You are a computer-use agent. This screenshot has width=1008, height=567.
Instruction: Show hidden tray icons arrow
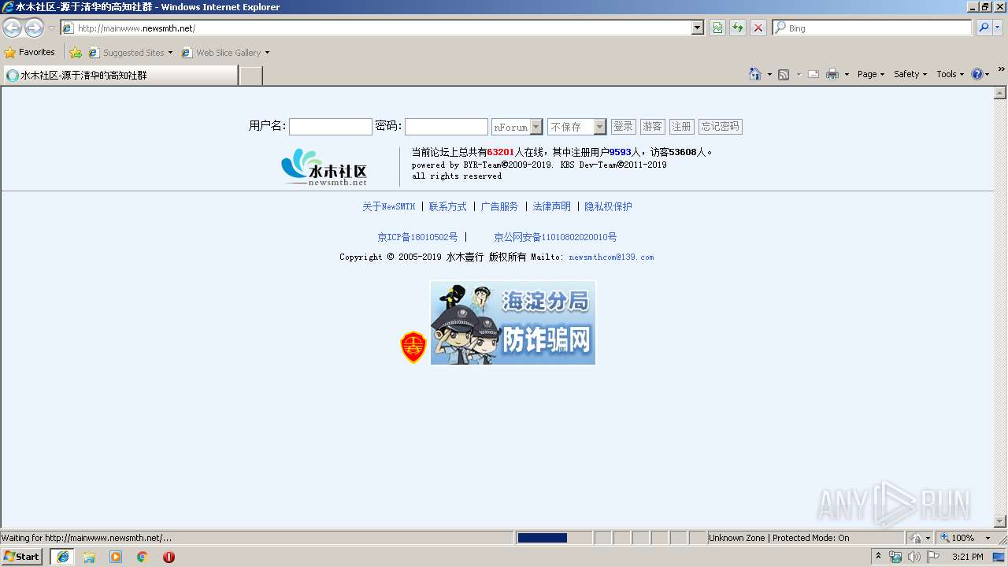tap(879, 557)
